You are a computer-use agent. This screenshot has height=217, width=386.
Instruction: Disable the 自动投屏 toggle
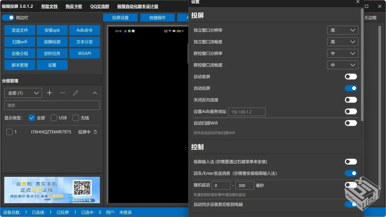[351, 88]
